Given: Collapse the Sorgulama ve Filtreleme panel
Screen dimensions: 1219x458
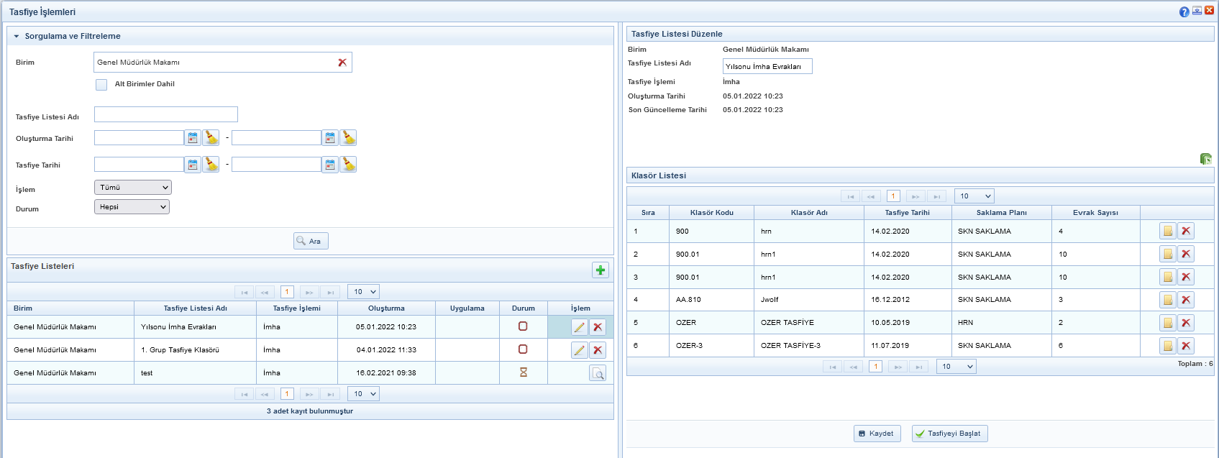Looking at the screenshot, I should pos(17,36).
